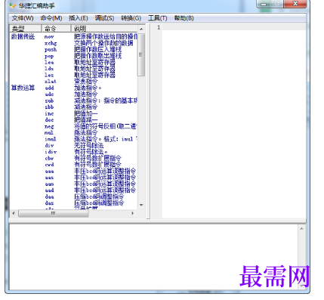This screenshot has width=324, height=300.
Task: Select the les command row
Action: [x=73, y=75]
